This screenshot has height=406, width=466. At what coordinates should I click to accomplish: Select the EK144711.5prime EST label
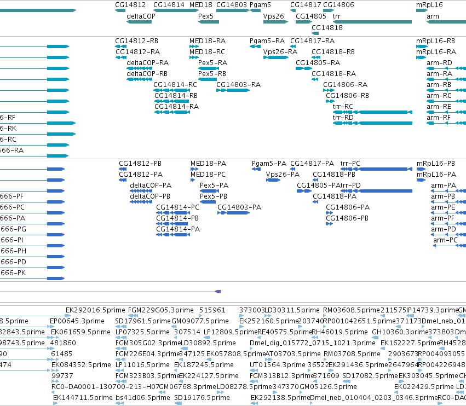[x=83, y=398]
